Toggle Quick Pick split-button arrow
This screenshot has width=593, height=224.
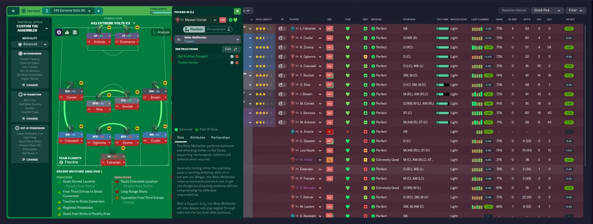(559, 10)
